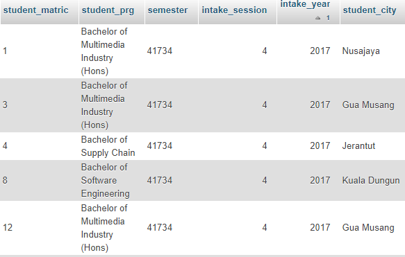Sort by student_prg column header
This screenshot has width=405, height=257.
click(x=108, y=10)
